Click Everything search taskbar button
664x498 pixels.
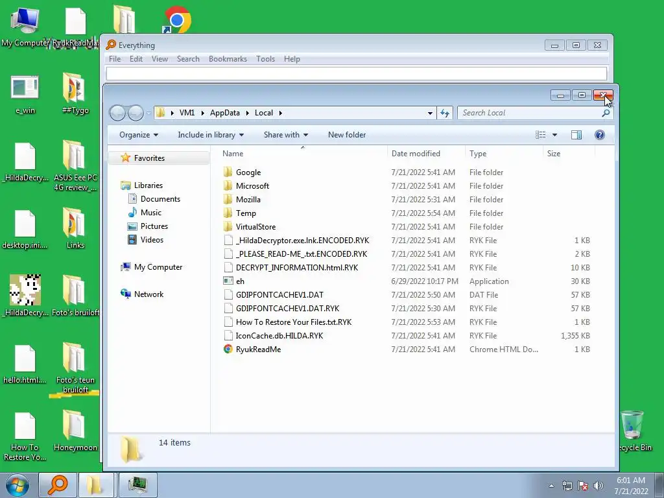coord(58,485)
